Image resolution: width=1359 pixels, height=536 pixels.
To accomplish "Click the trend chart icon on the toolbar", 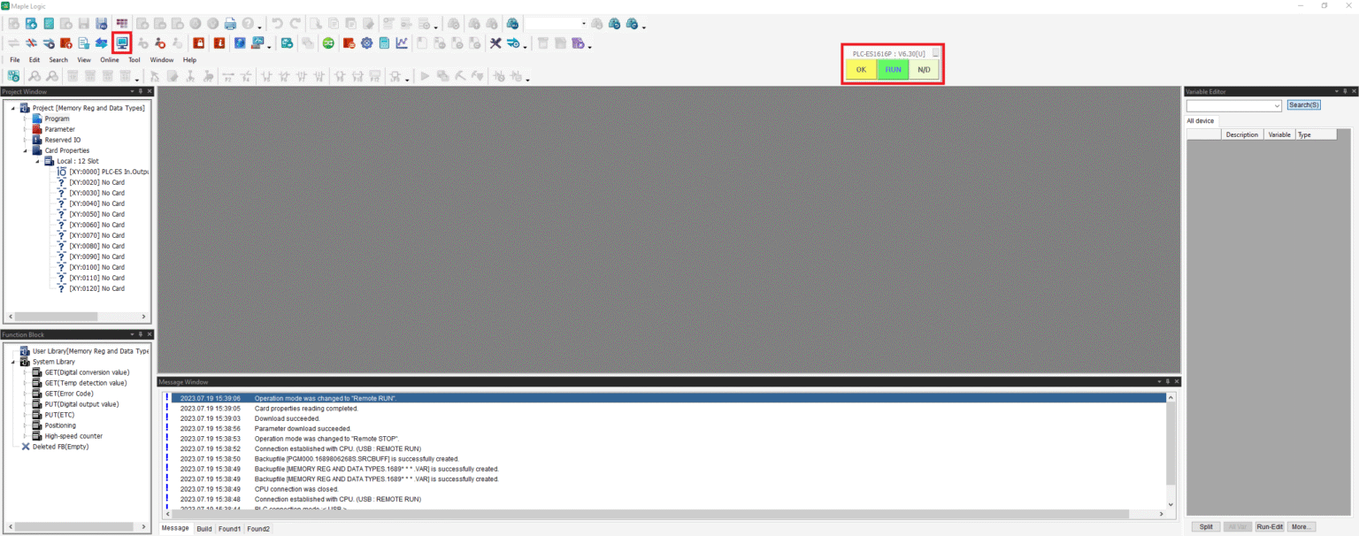I will (401, 42).
